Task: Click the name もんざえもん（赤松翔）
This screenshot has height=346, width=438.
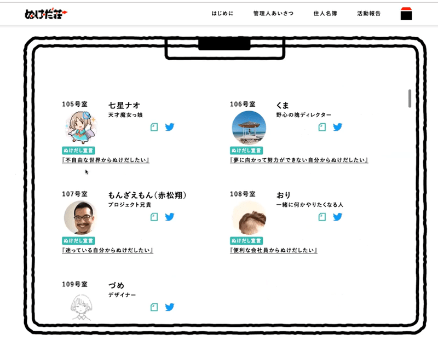Action: (147, 195)
